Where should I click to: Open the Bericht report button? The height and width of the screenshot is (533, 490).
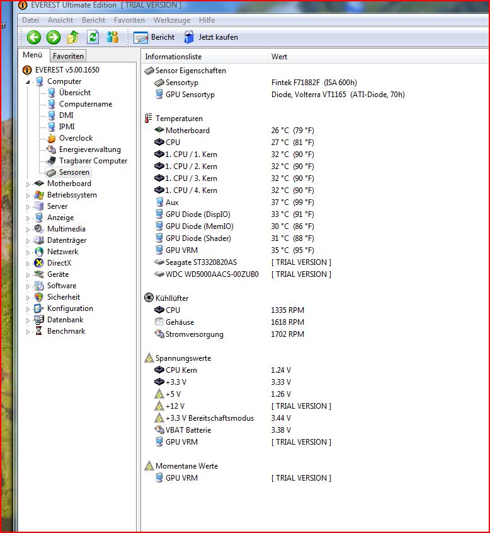click(x=154, y=37)
